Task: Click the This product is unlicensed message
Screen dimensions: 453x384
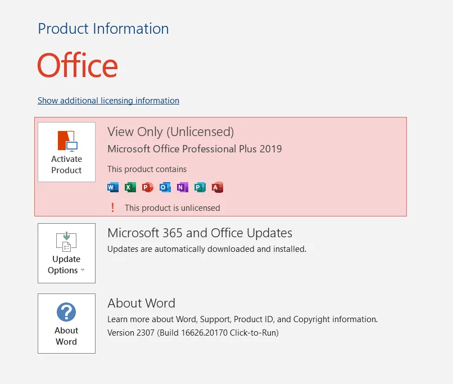Action: click(x=173, y=208)
